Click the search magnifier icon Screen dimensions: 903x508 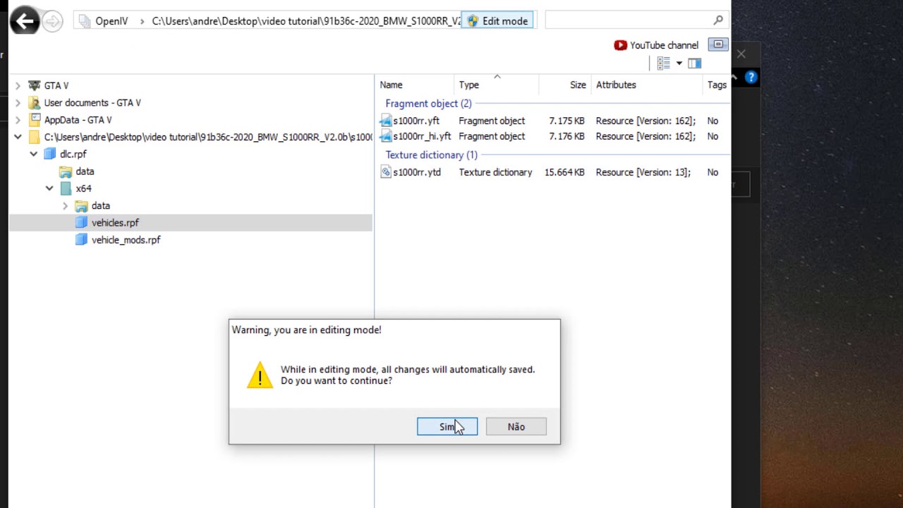[x=718, y=20]
